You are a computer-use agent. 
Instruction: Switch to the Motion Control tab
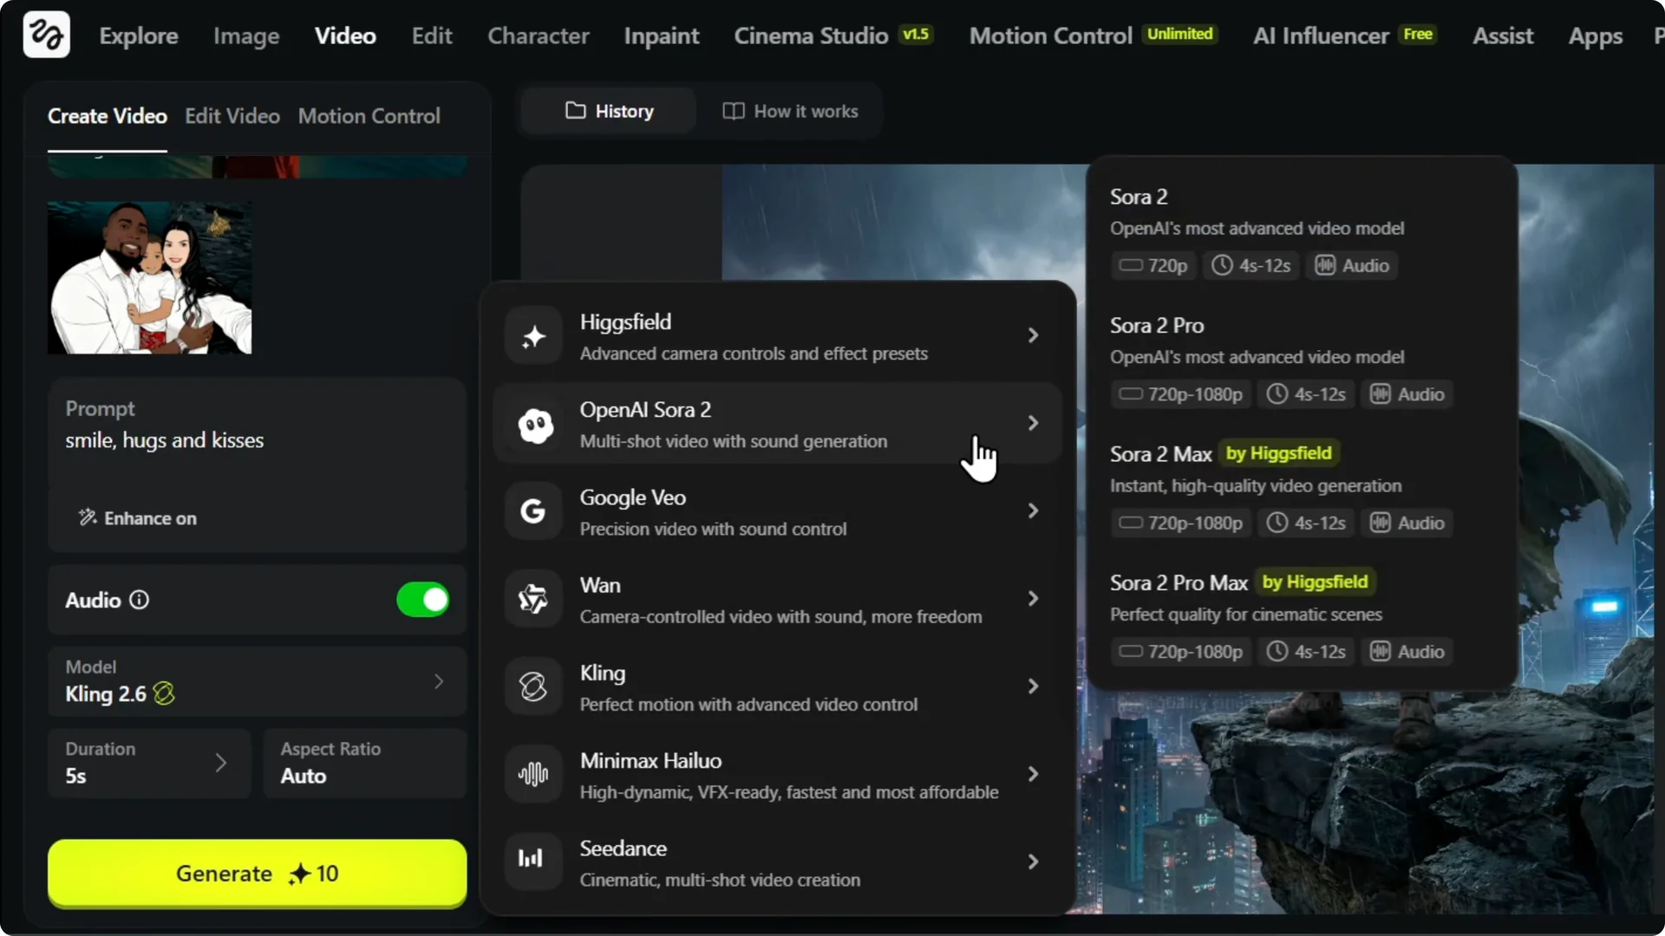369,115
